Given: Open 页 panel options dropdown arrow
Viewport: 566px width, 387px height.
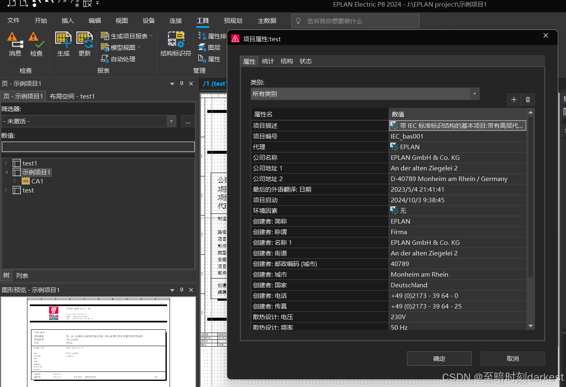Looking at the screenshot, I should (x=172, y=84).
